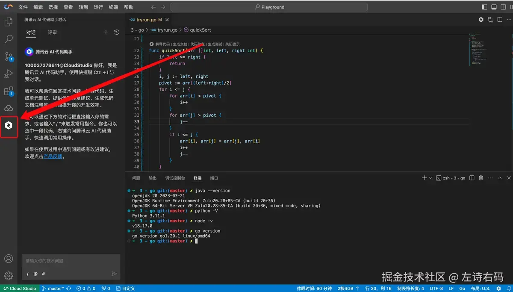Kill terminal with the trash icon

[x=481, y=178]
